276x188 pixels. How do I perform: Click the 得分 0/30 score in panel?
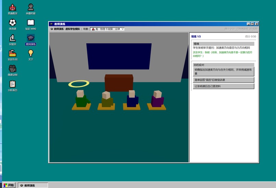click(x=250, y=36)
